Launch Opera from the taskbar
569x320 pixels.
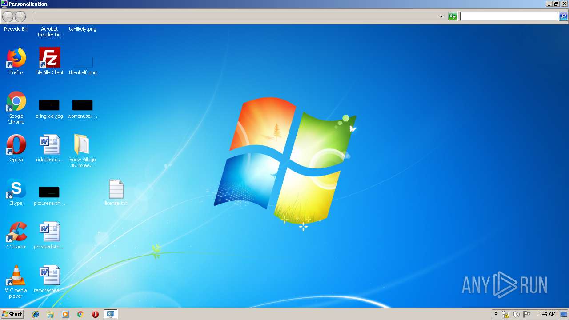(95, 314)
